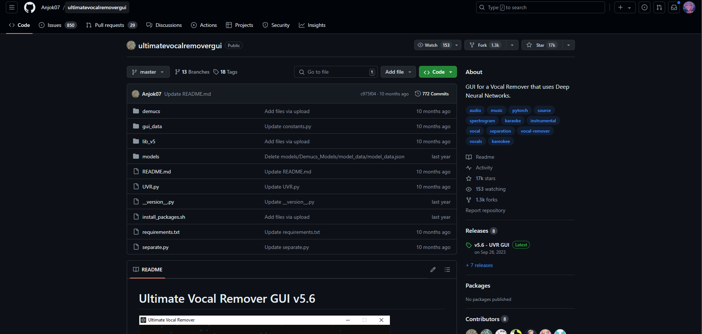Open the Pull requests tab
The width and height of the screenshot is (702, 334).
111,25
